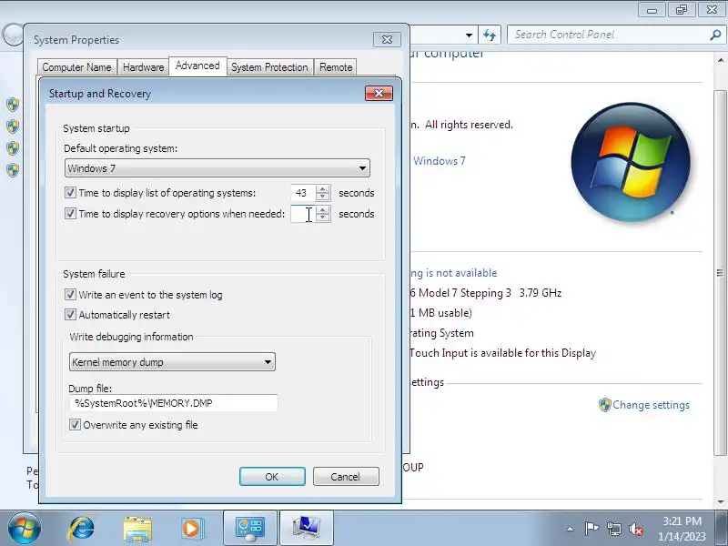Click the Back button in Control Panel window

(13, 35)
